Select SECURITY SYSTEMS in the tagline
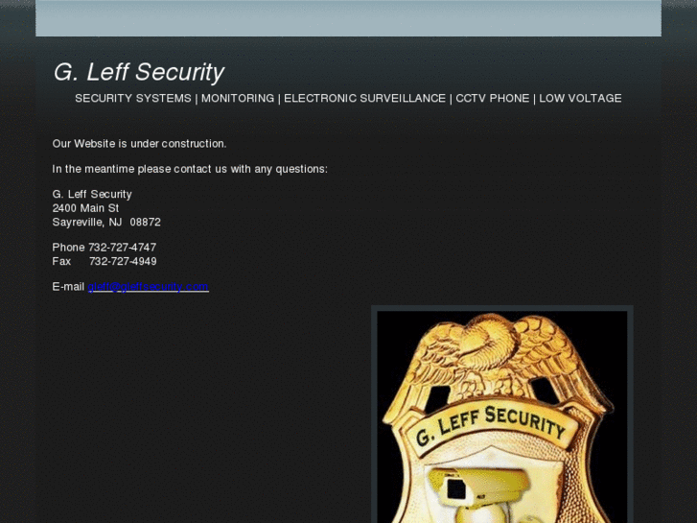 point(133,98)
